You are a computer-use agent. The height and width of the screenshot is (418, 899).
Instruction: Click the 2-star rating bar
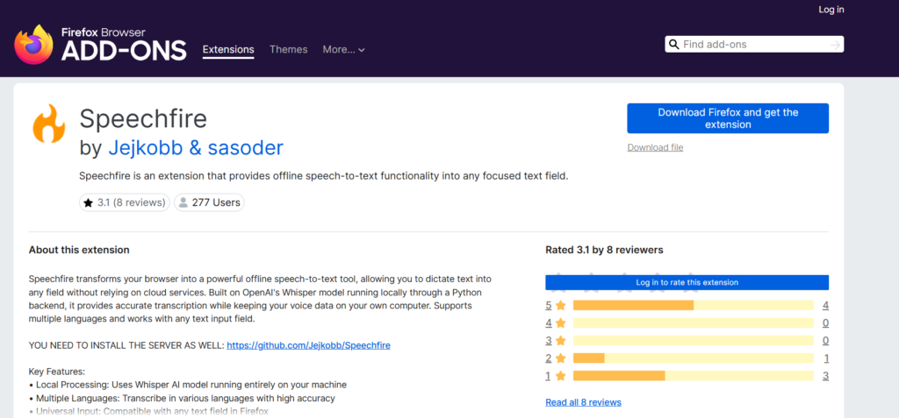point(694,358)
